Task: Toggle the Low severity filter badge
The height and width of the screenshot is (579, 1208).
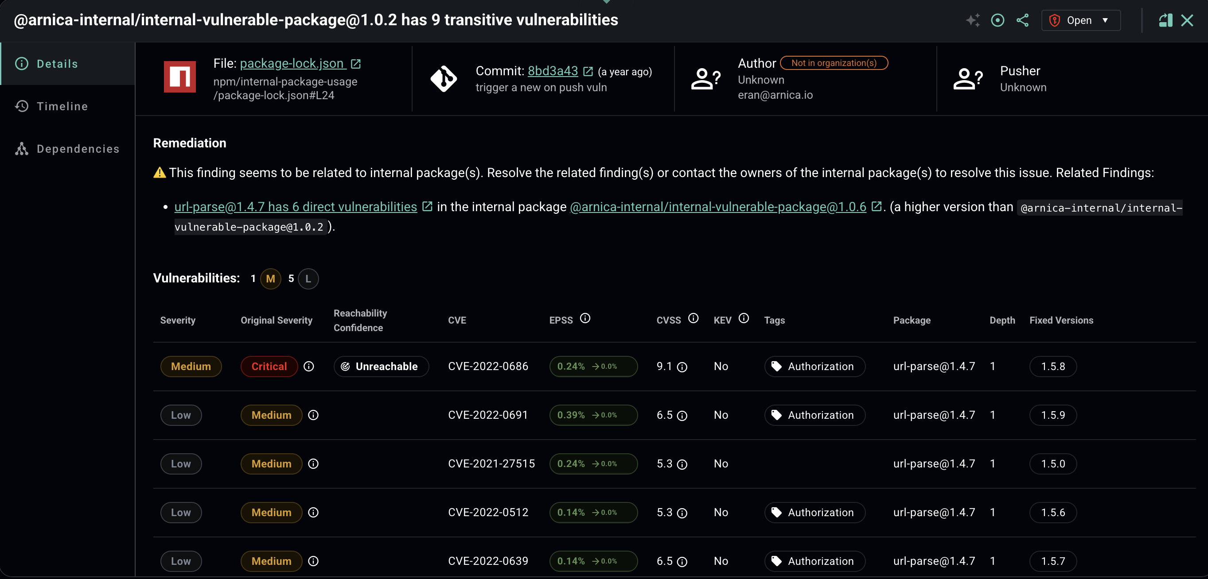Action: click(308, 279)
